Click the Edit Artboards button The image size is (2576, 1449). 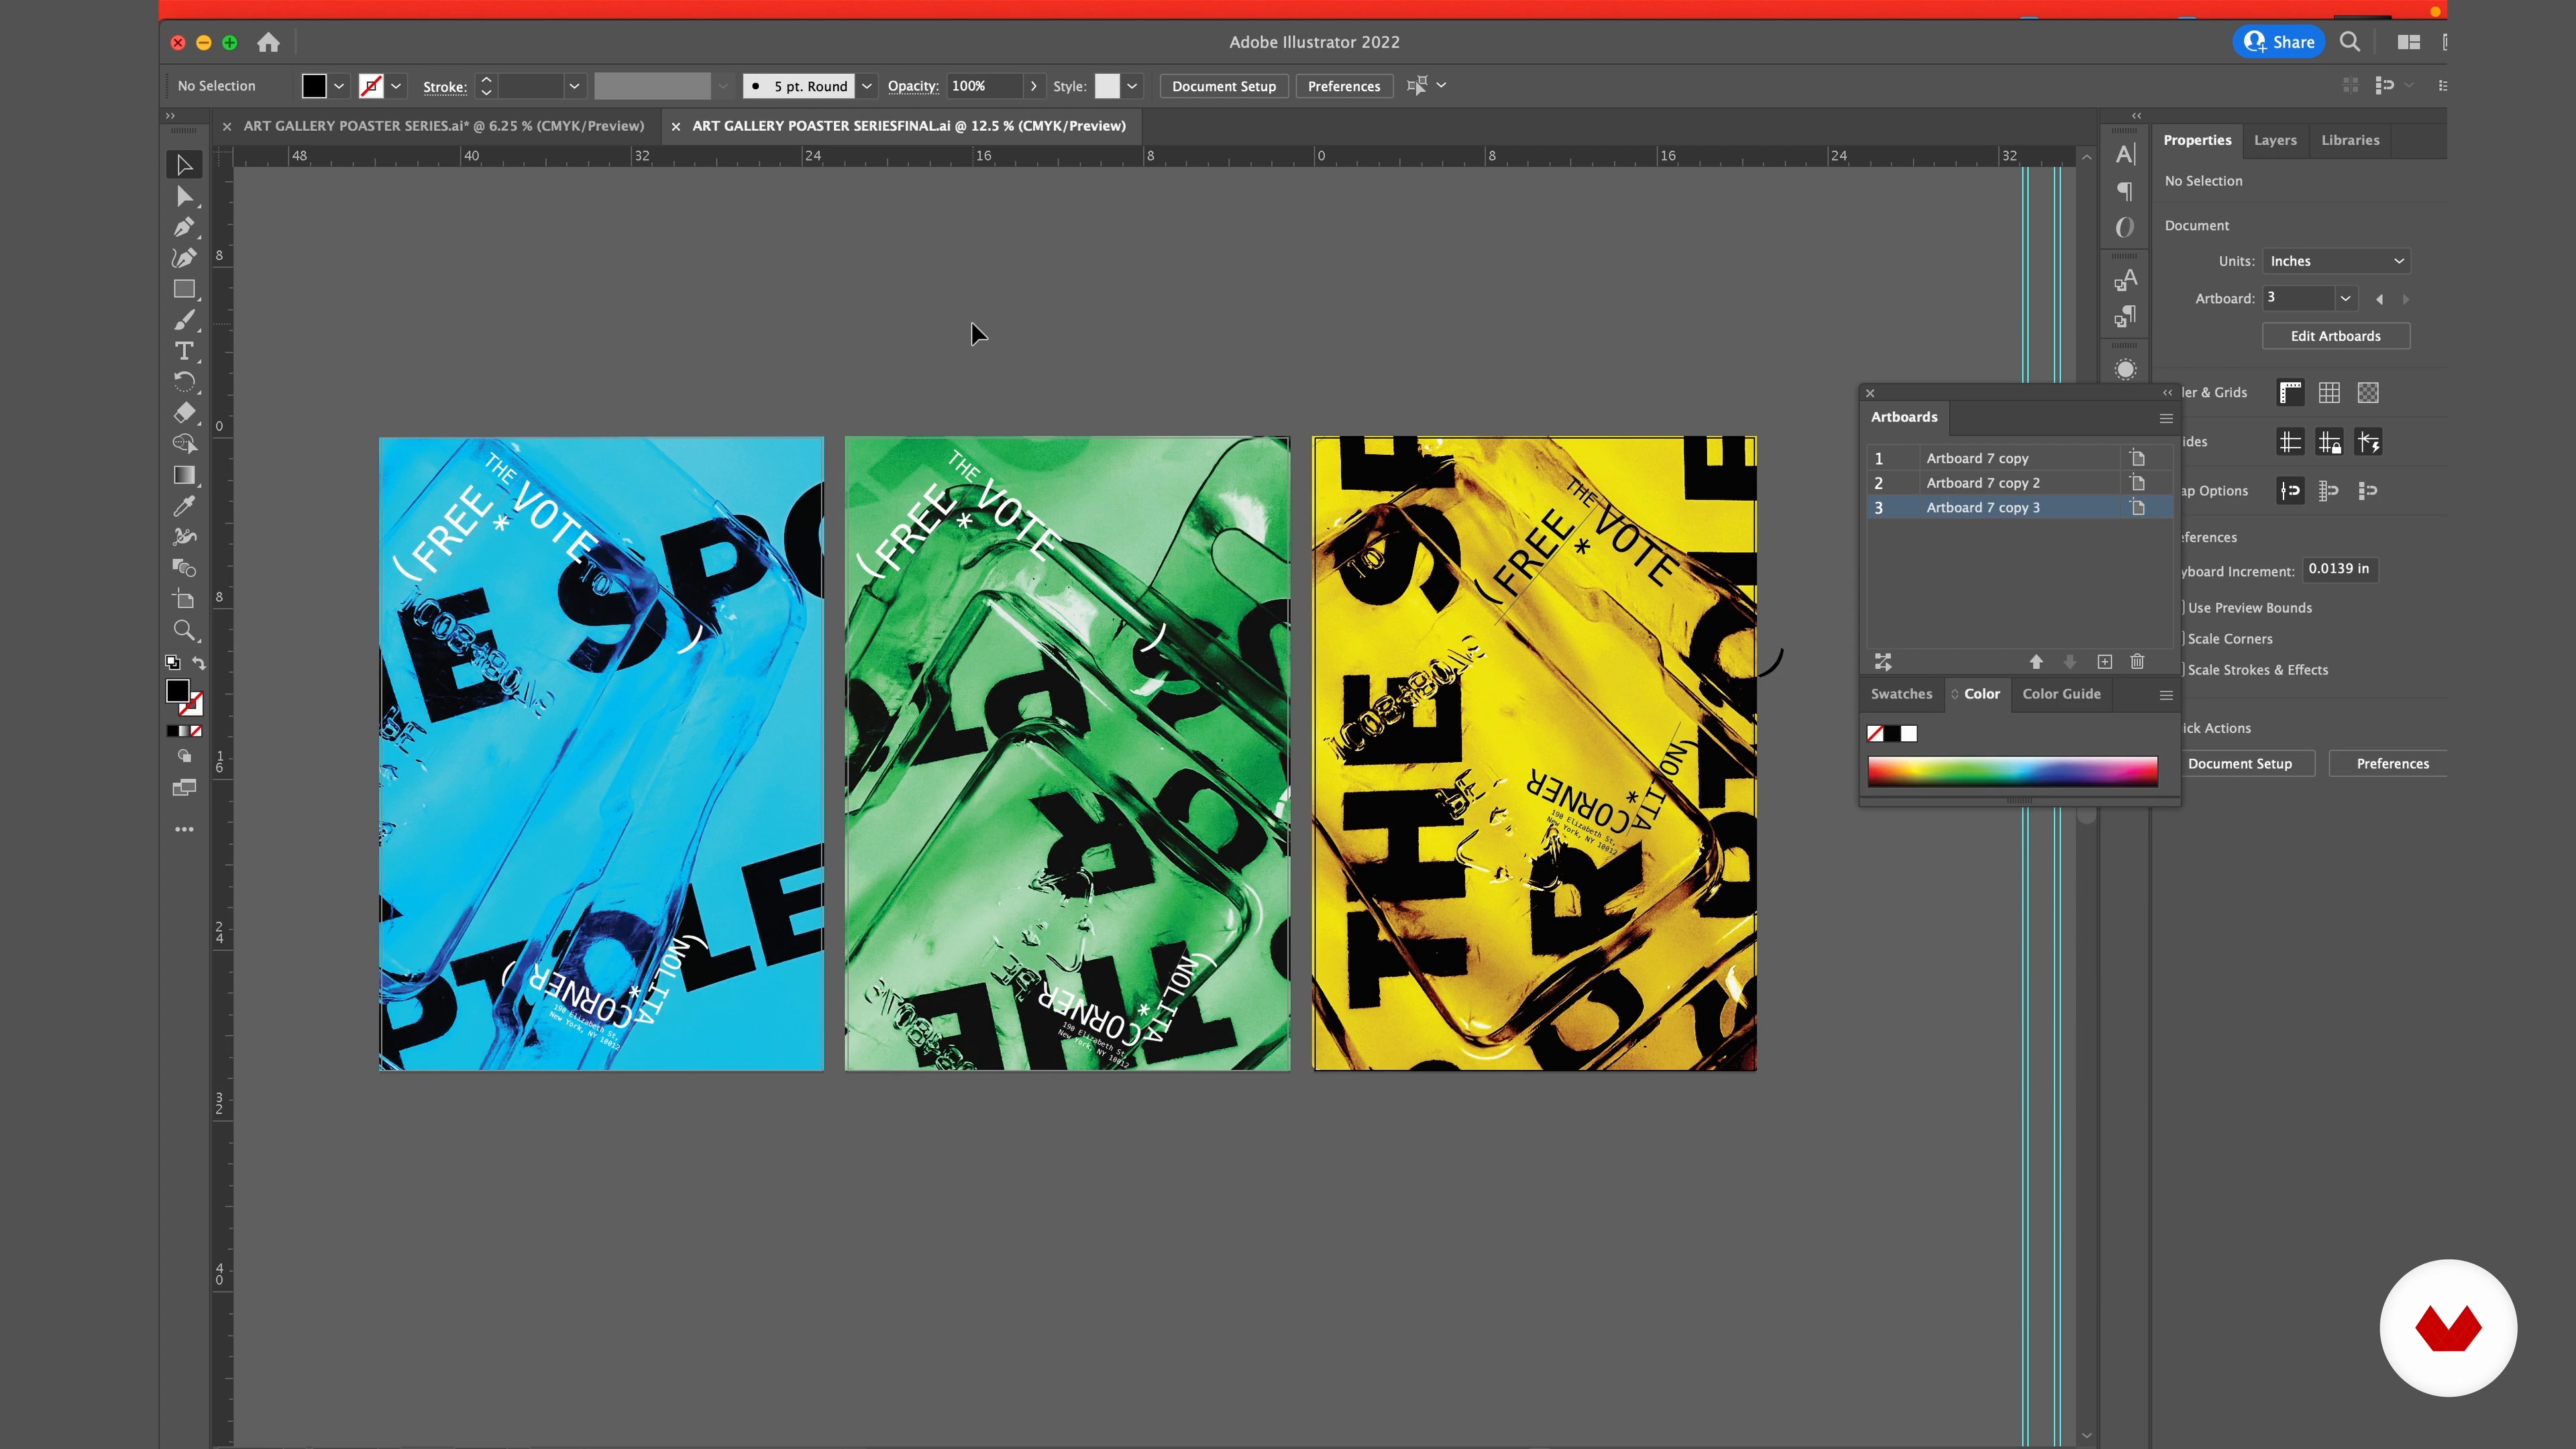coord(2335,336)
